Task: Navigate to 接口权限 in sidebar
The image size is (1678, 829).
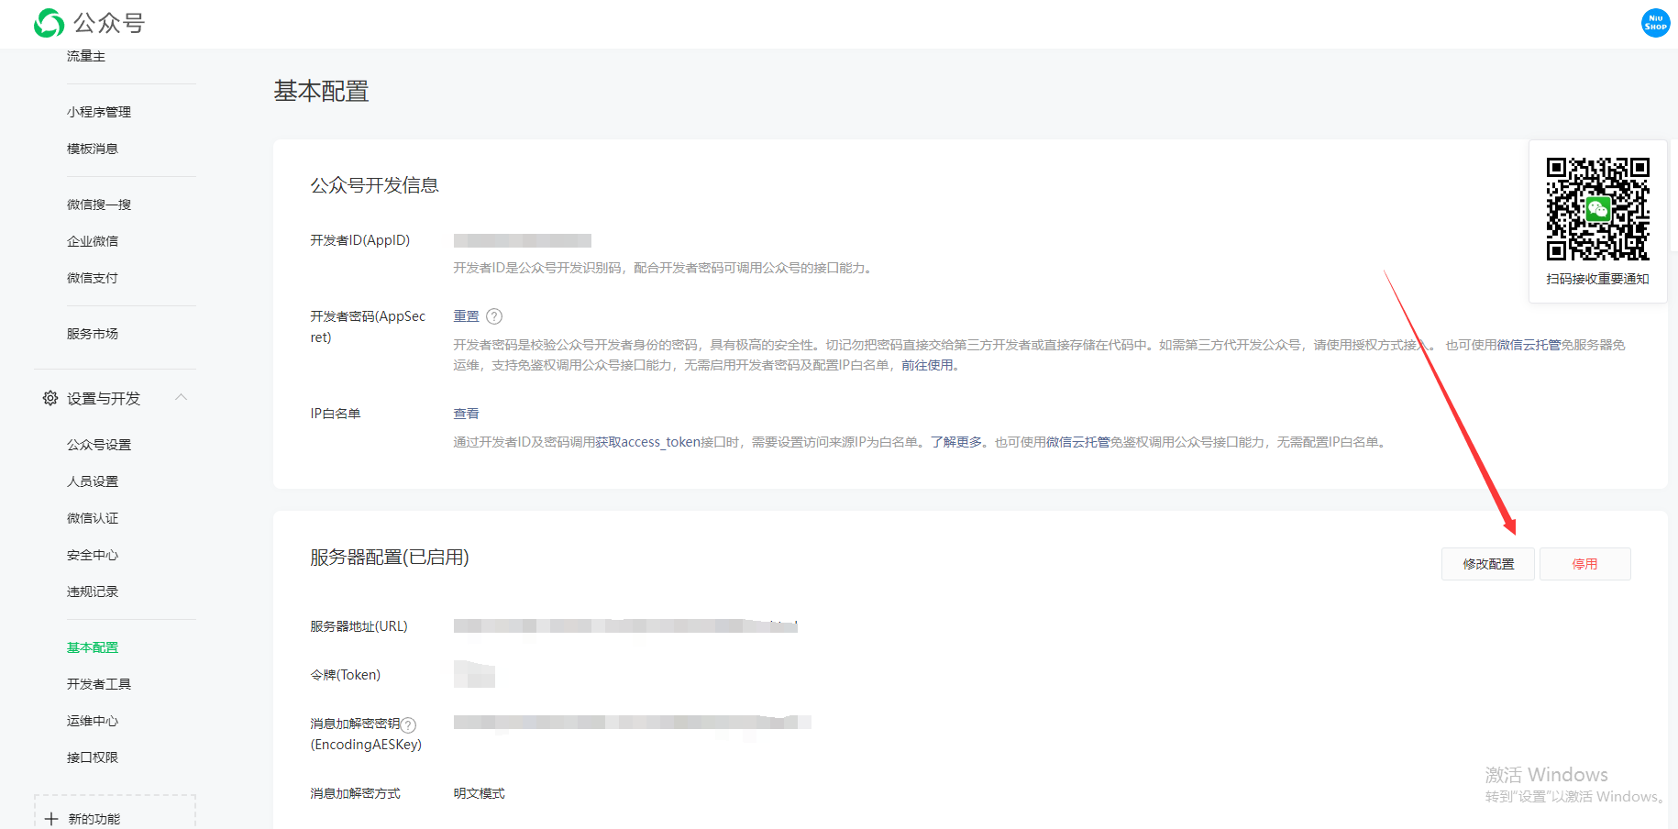Action: pyautogui.click(x=93, y=757)
